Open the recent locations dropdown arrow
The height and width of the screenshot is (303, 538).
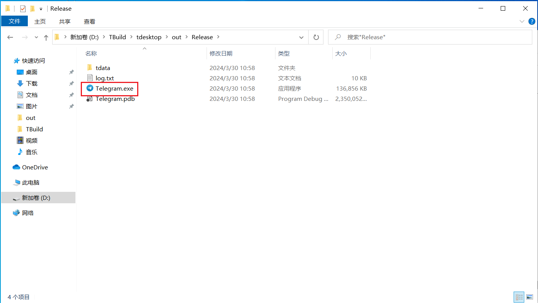point(37,37)
